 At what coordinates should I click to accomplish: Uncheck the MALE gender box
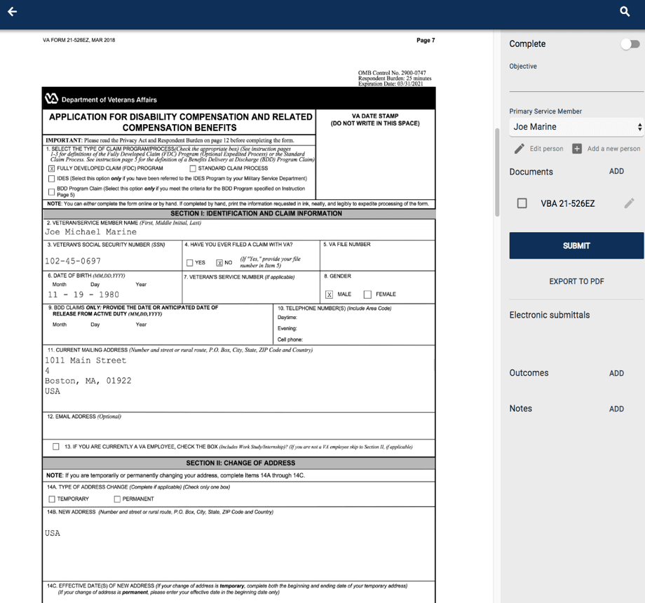coord(329,294)
